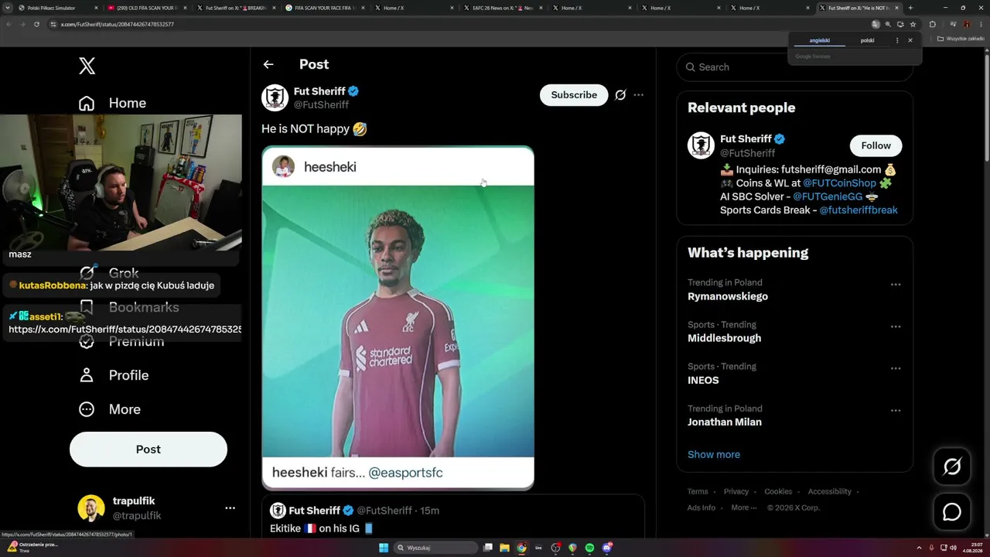Open options for the Rymanowskiego trend
This screenshot has width=990, height=557.
(896, 285)
